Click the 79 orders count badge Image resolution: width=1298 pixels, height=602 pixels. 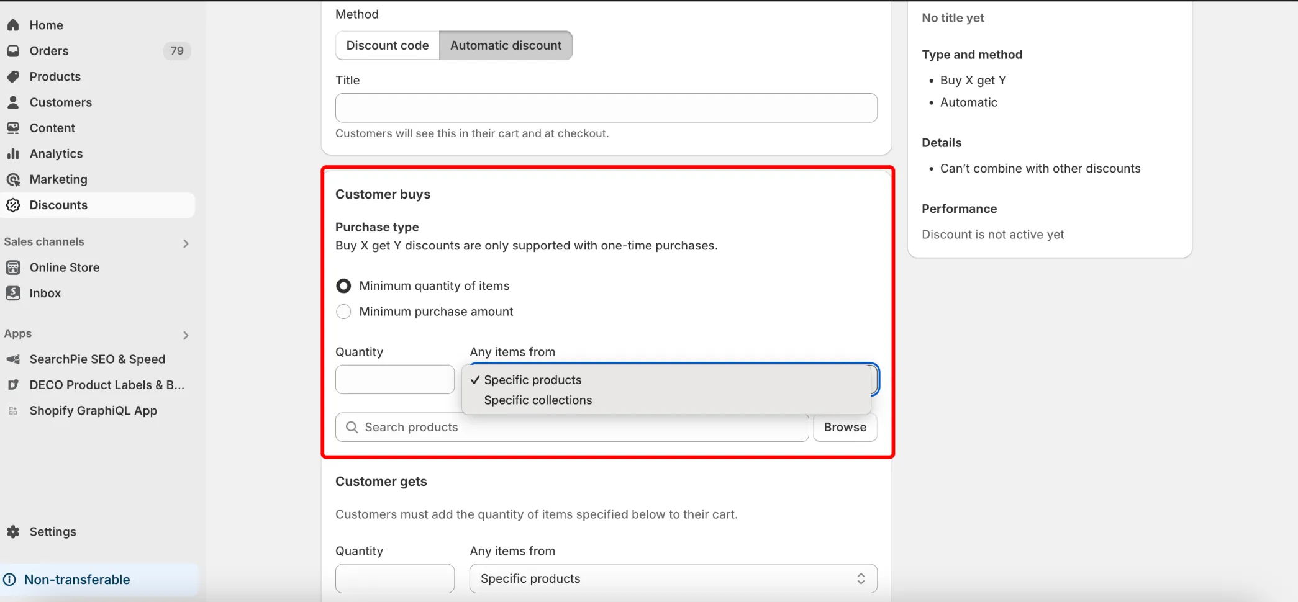(x=177, y=51)
